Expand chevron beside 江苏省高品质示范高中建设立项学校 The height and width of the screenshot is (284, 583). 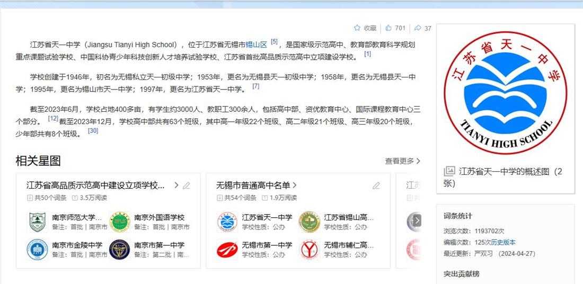point(176,185)
